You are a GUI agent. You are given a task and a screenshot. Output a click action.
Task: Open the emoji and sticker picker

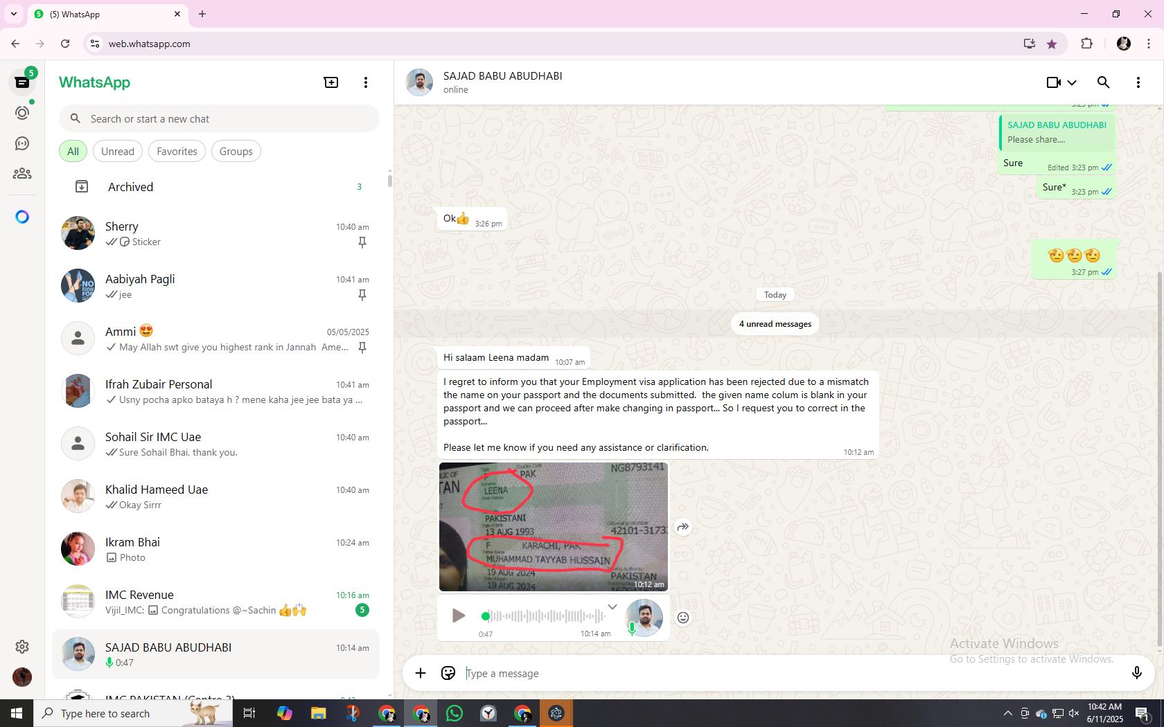(x=448, y=673)
